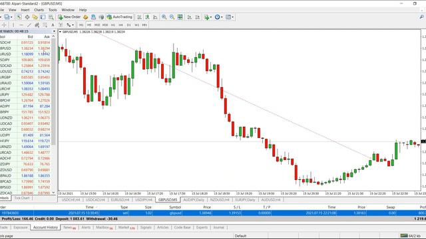
Task: Switch chart to line chart icon
Action: point(155,17)
